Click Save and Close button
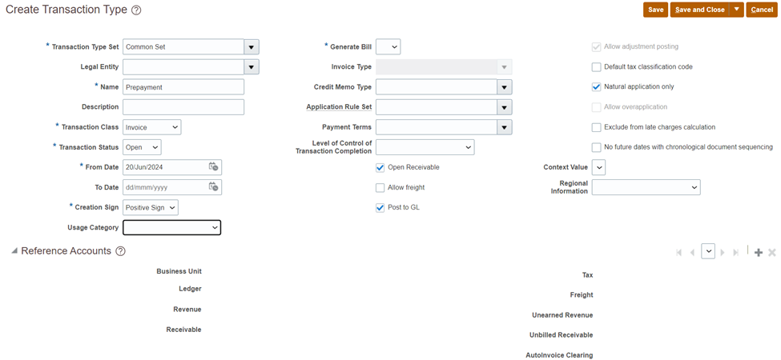 [700, 10]
